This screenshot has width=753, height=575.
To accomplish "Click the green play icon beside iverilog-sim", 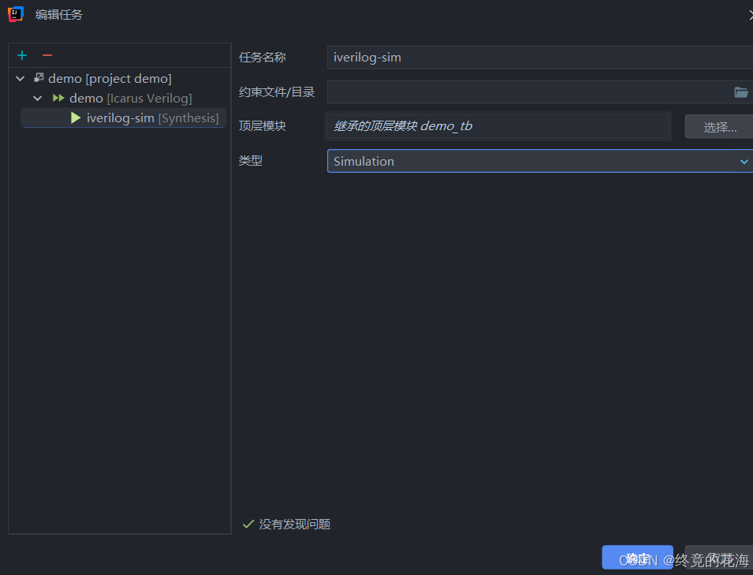I will click(76, 118).
